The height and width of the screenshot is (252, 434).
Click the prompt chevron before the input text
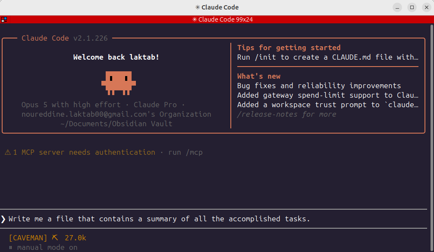pyautogui.click(x=3, y=219)
